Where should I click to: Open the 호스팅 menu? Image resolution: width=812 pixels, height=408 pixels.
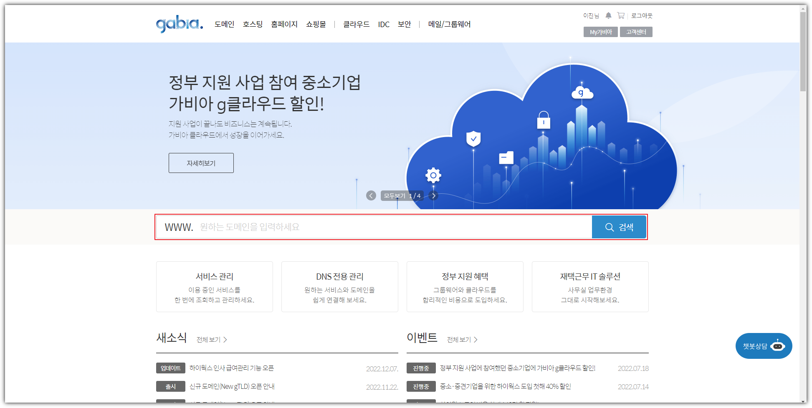coord(253,24)
